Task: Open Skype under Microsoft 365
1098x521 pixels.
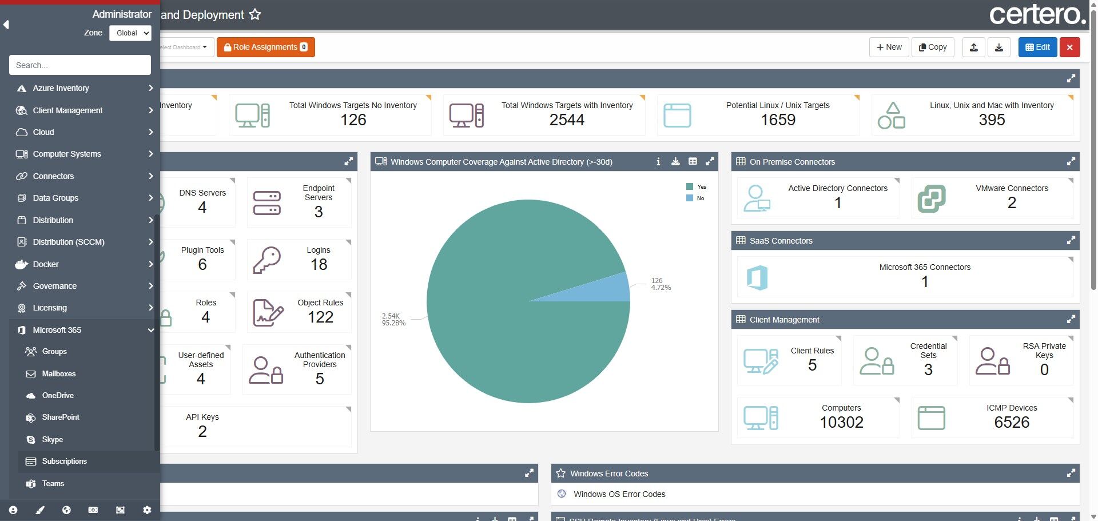Action: [x=89, y=439]
